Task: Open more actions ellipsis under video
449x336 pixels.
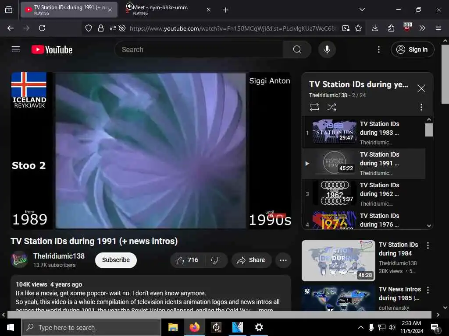Action: [x=283, y=260]
